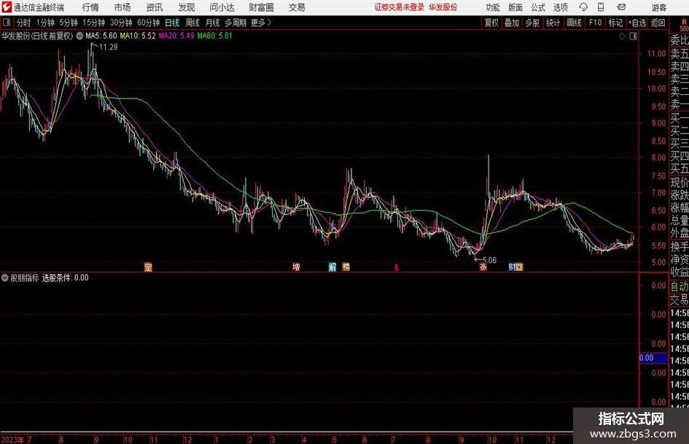Expand main chart indicator dropdown arrow
This screenshot has height=444, width=689.
point(79,36)
